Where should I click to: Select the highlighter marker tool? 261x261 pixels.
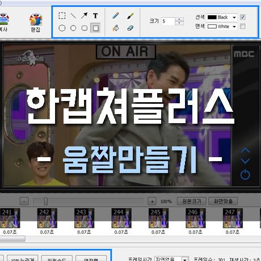[130, 16]
